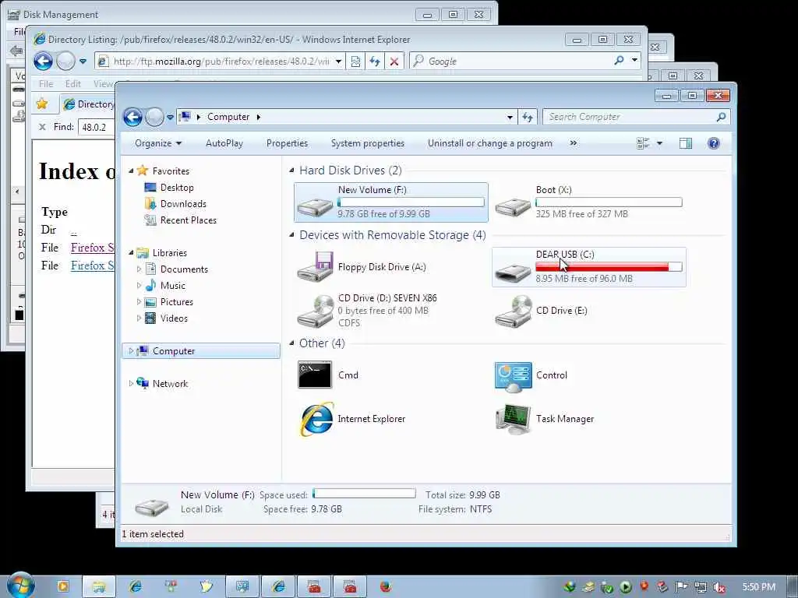Screen dimensions: 798x598
Task: Click the muted volume tray icon
Action: [719, 587]
